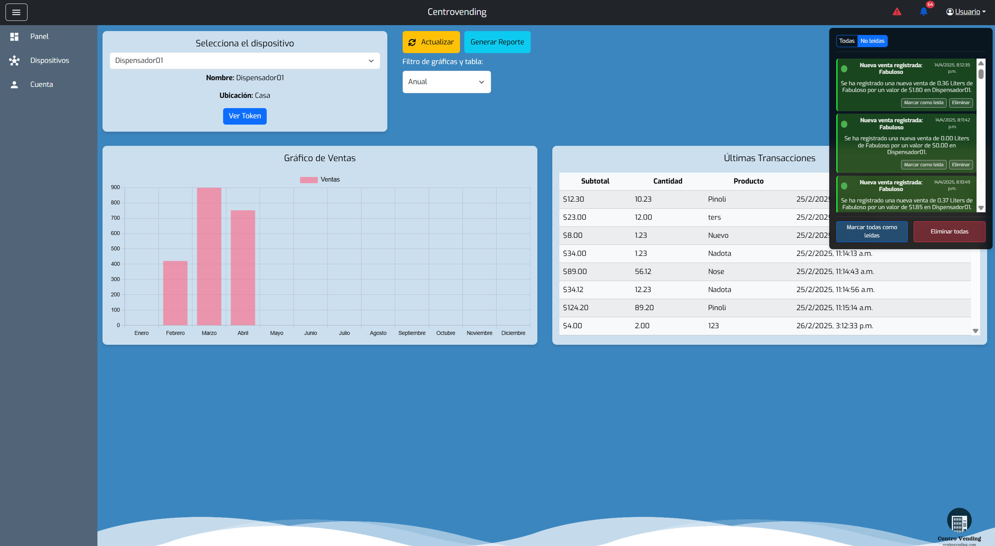Toggle the Ventas legend on the sales chart

320,179
